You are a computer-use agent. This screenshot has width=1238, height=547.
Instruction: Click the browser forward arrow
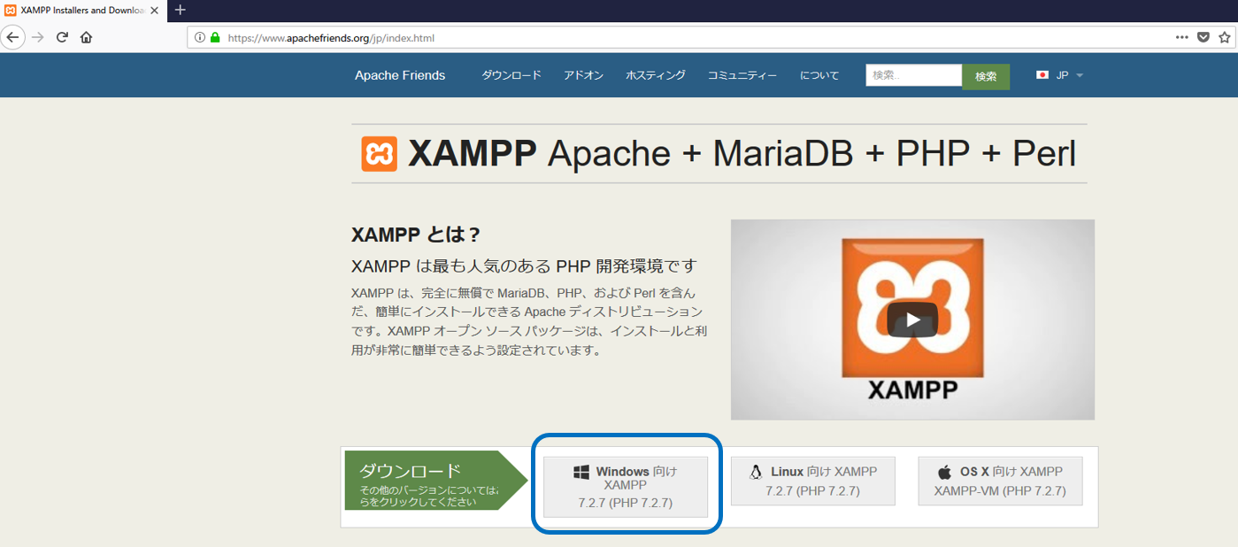click(37, 37)
